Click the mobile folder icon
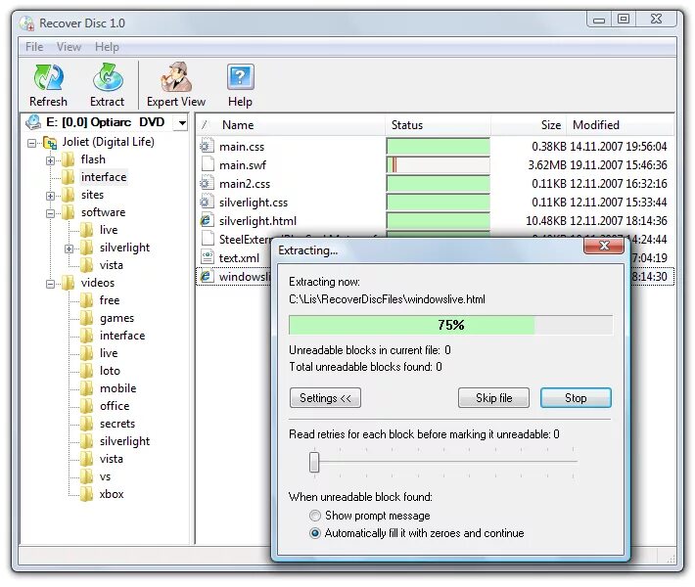The height and width of the screenshot is (587, 695). pyautogui.click(x=87, y=388)
